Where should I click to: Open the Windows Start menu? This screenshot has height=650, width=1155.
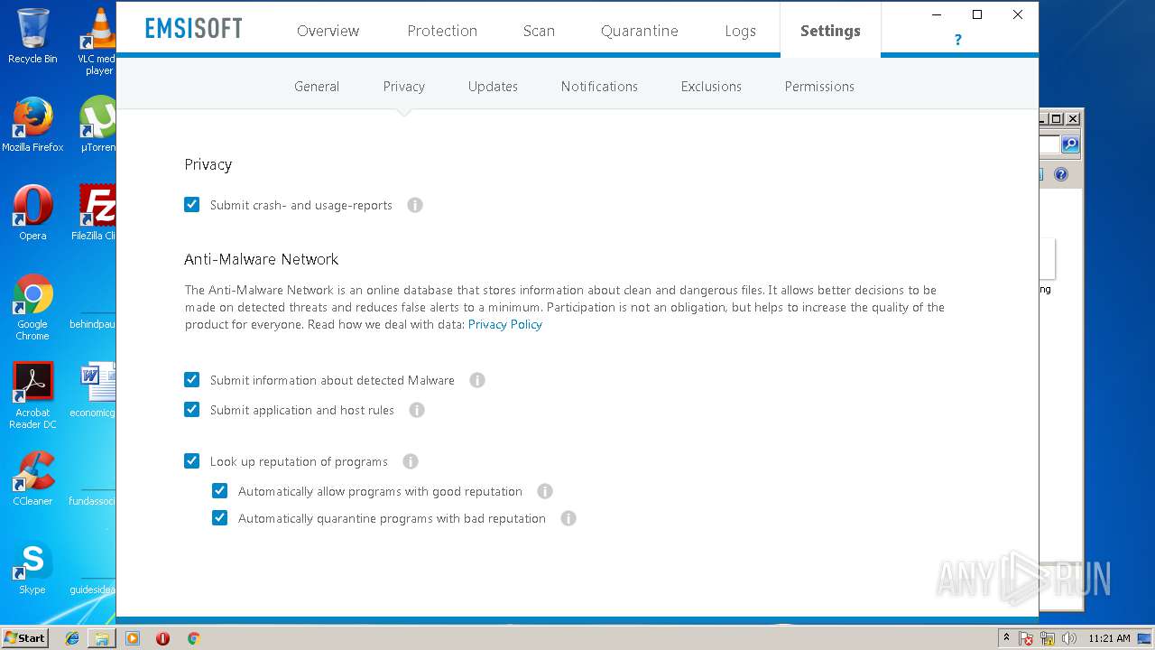click(24, 638)
